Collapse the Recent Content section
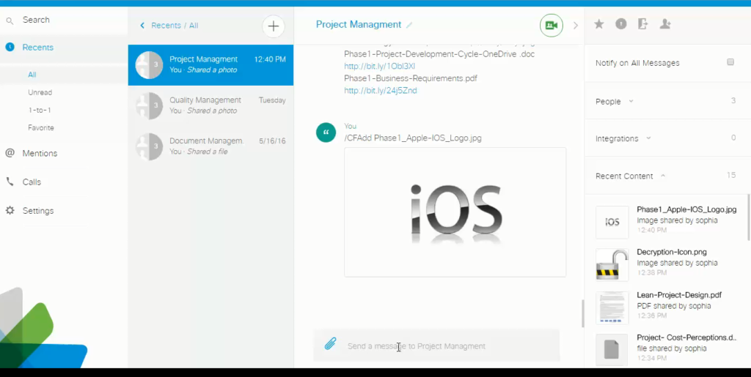 point(663,176)
